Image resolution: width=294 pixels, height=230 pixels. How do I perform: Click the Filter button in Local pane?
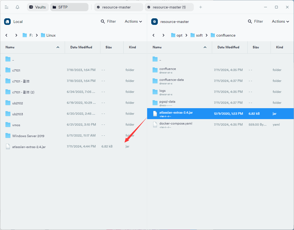[x=108, y=21]
